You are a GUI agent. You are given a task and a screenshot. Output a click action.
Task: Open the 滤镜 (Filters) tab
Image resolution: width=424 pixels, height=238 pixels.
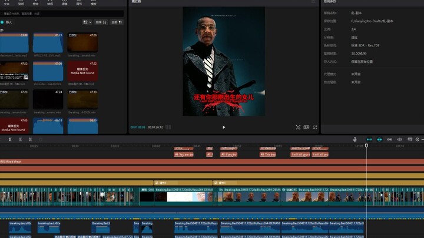click(x=64, y=3)
